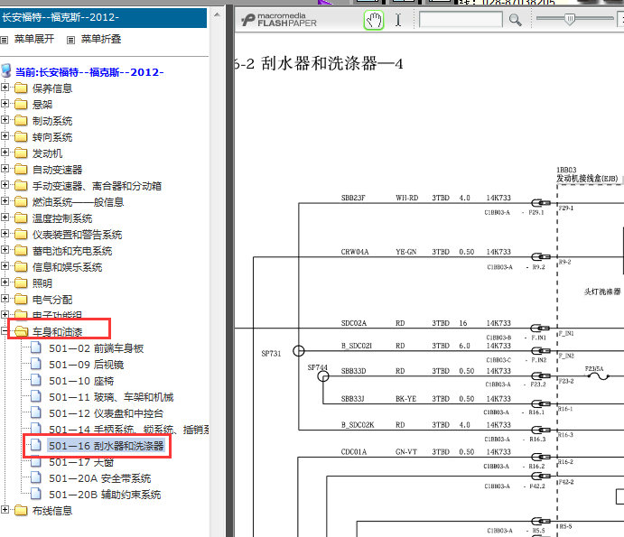
Task: Click the F23/5A fuse label
Action: coord(594,369)
